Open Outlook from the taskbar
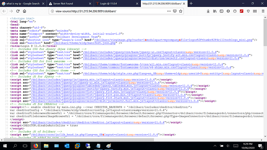 [67, 146]
